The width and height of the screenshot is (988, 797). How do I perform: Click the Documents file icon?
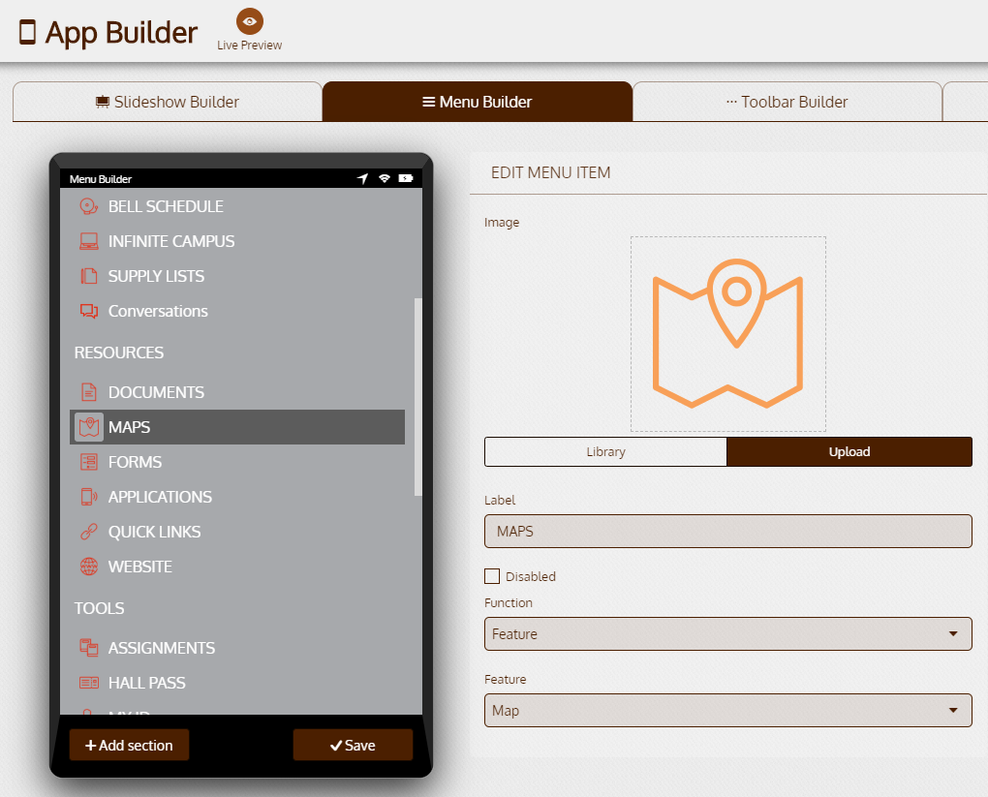point(89,392)
